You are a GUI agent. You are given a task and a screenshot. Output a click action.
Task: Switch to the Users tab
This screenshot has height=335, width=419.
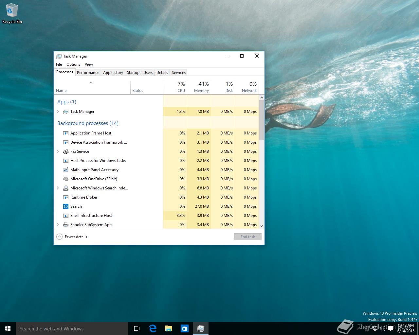pyautogui.click(x=148, y=73)
